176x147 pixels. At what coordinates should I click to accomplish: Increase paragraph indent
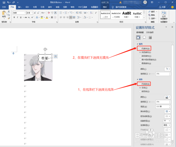(x=80, y=13)
